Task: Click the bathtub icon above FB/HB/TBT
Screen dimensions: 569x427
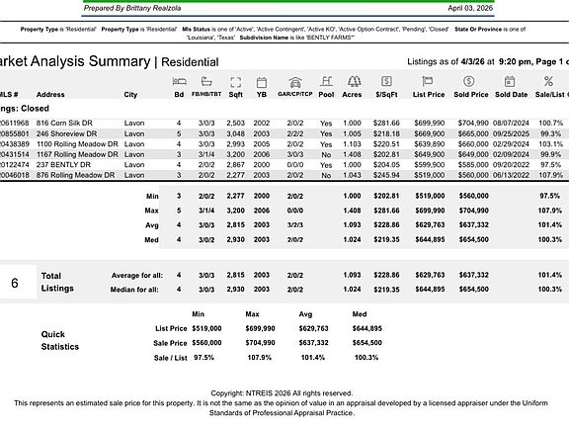Action: pyautogui.click(x=206, y=81)
